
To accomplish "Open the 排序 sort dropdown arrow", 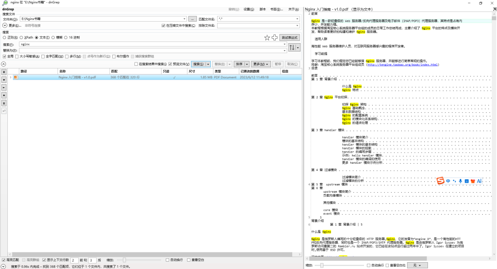I will click(247, 64).
